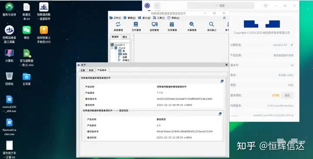Click 激活 button in system info window
The height and width of the screenshot is (159, 313).
287,95
